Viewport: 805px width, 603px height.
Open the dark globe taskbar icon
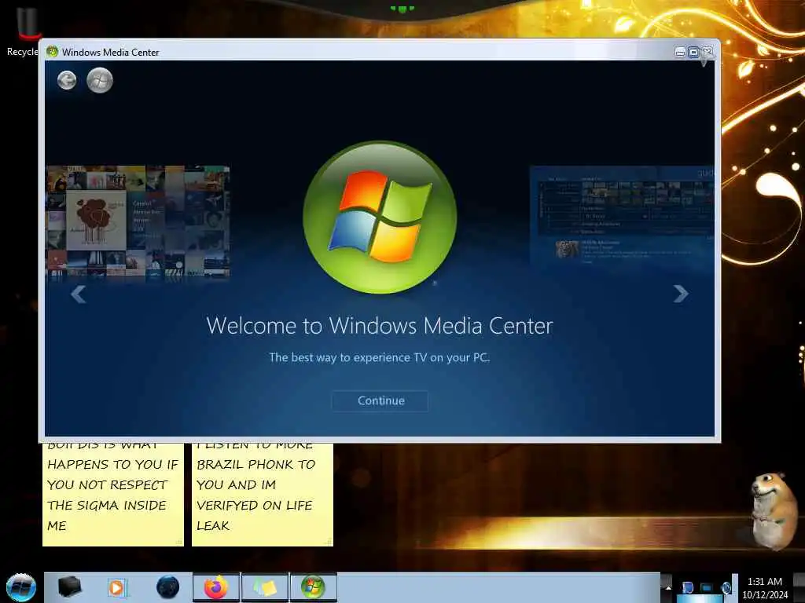click(x=167, y=587)
